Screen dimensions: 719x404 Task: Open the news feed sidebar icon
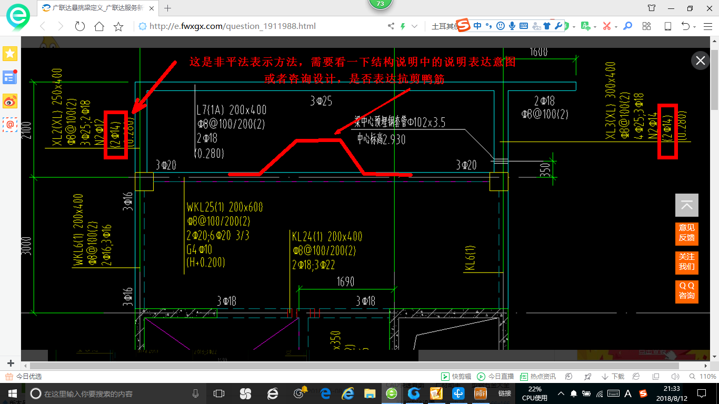click(x=10, y=77)
